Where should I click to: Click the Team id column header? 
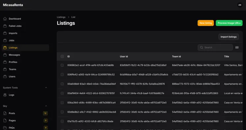pyautogui.click(x=176, y=56)
